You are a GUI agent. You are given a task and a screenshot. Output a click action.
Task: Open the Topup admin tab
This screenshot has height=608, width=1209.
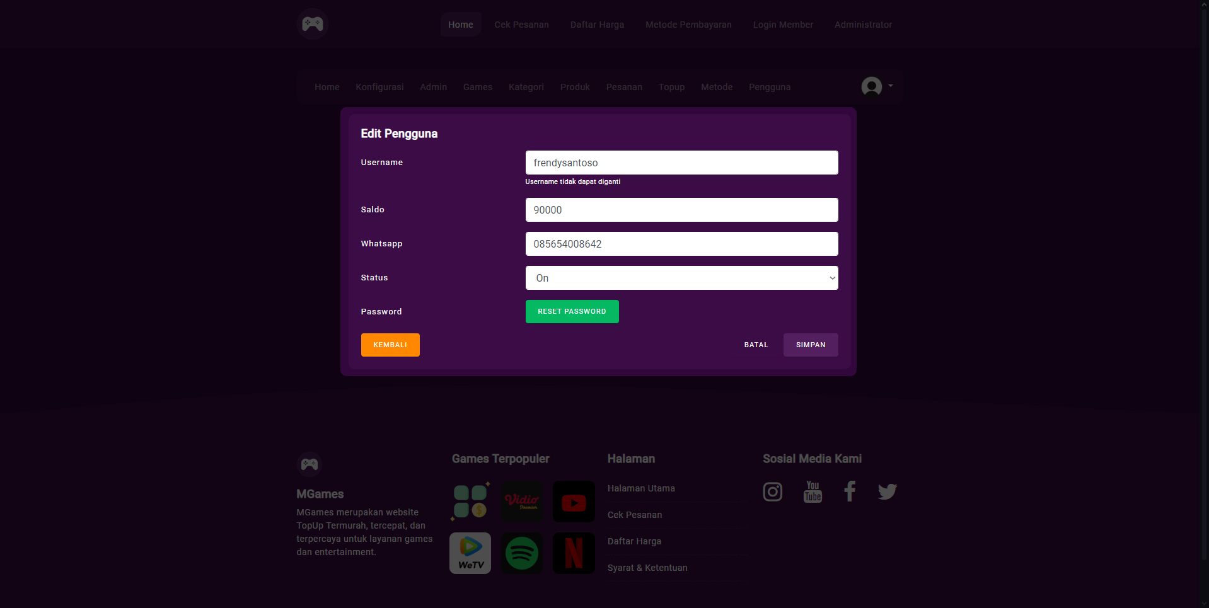click(x=671, y=87)
